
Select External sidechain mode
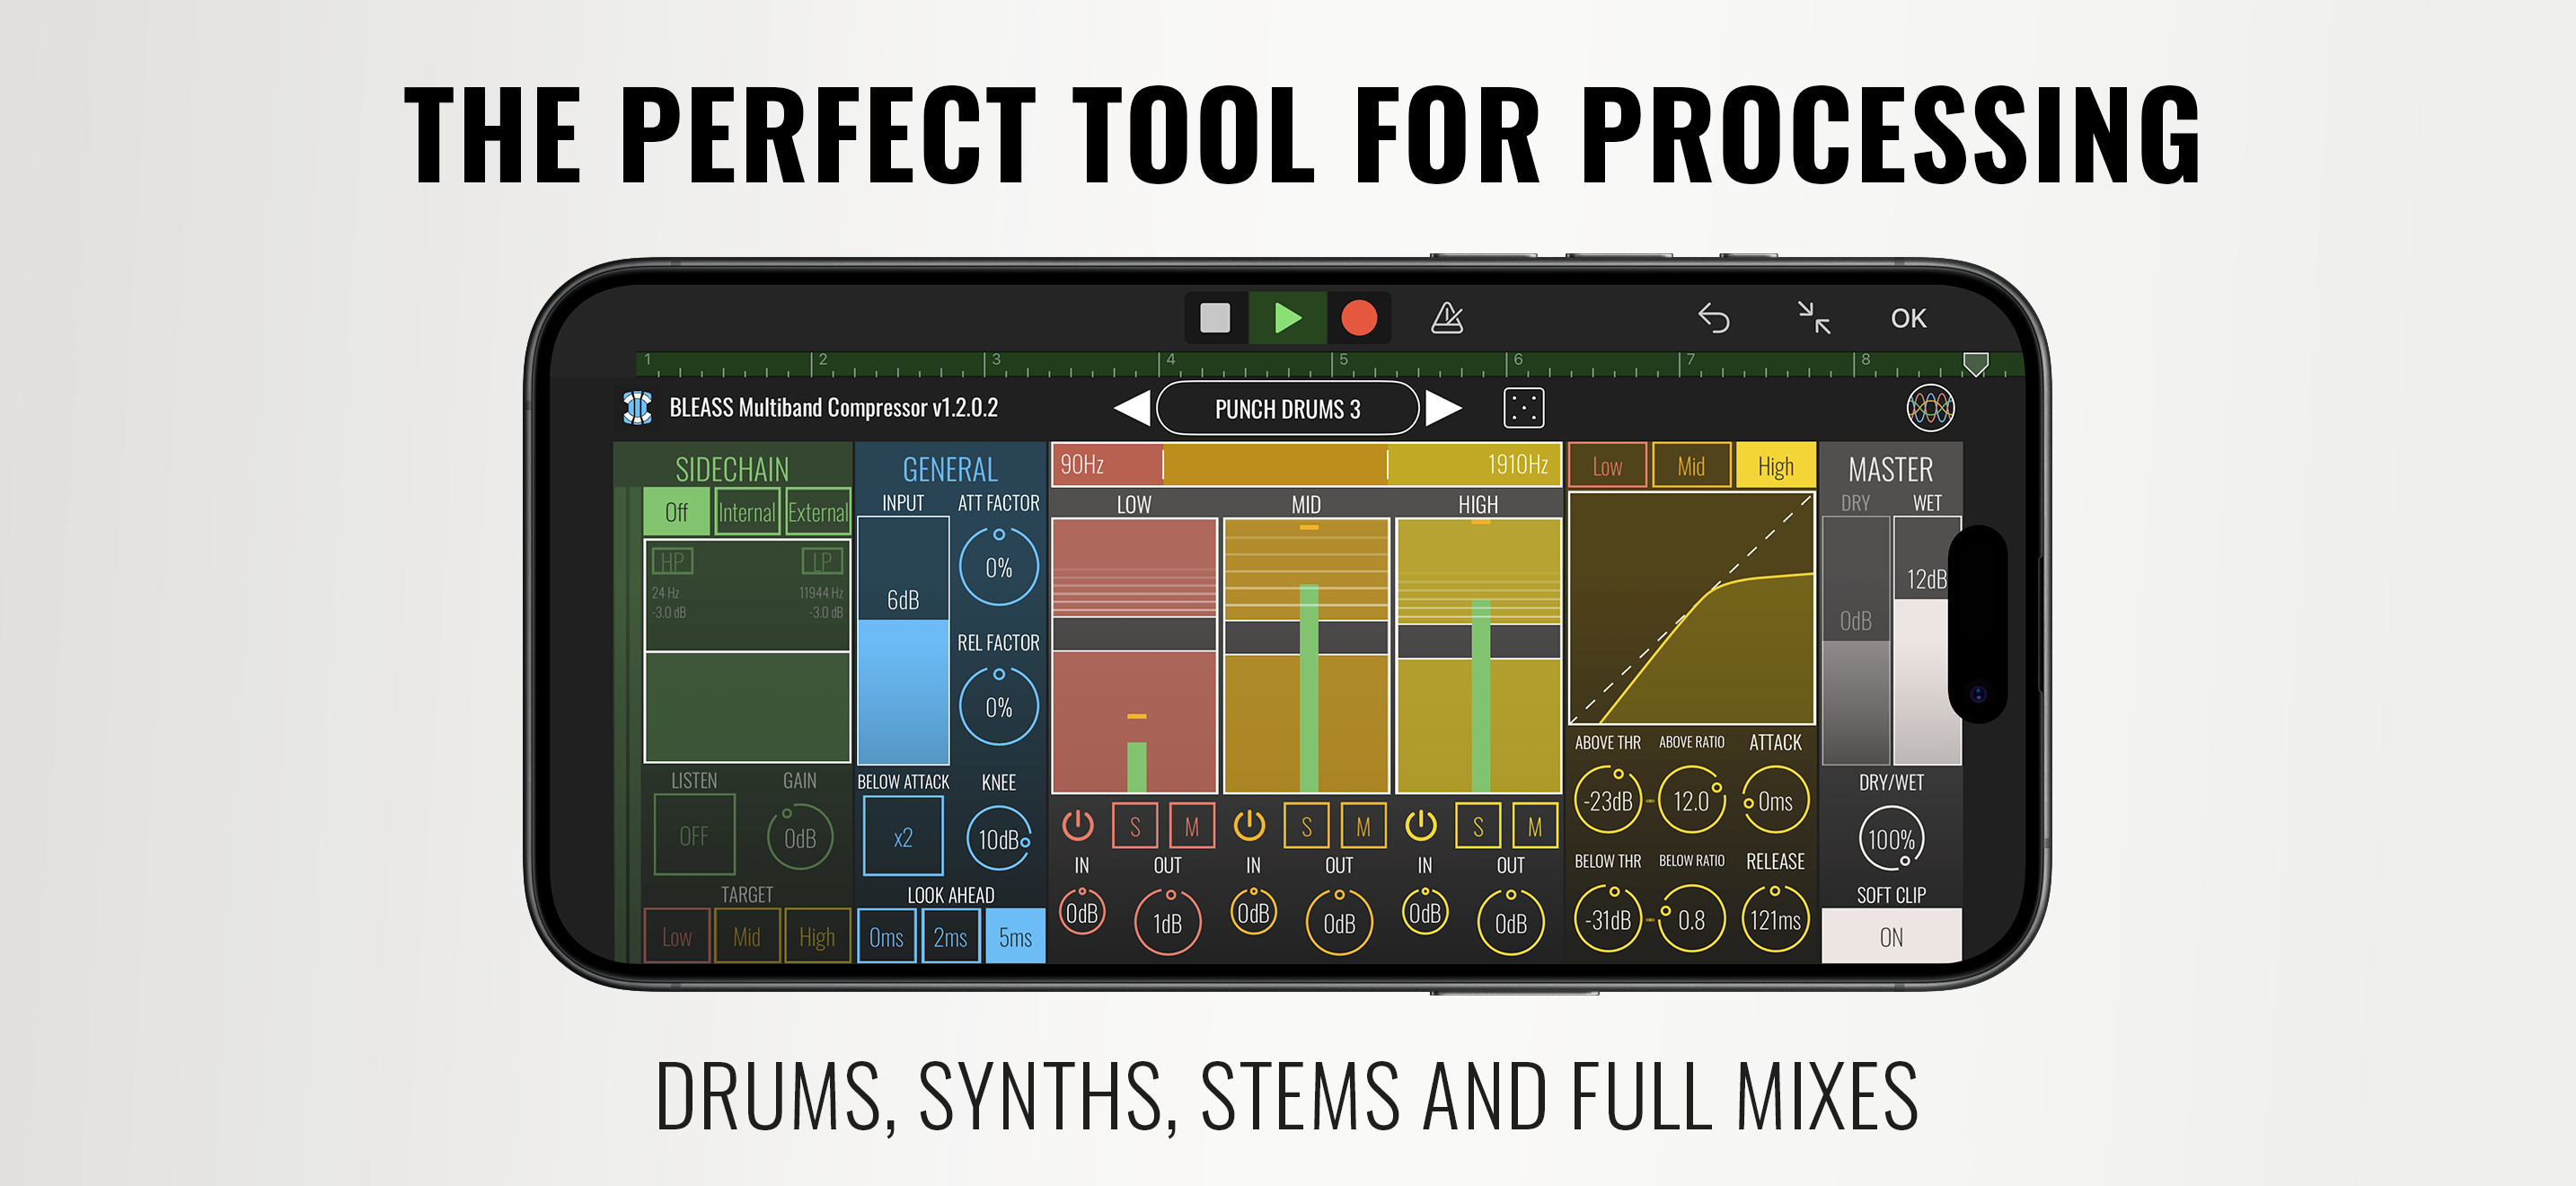click(x=817, y=512)
